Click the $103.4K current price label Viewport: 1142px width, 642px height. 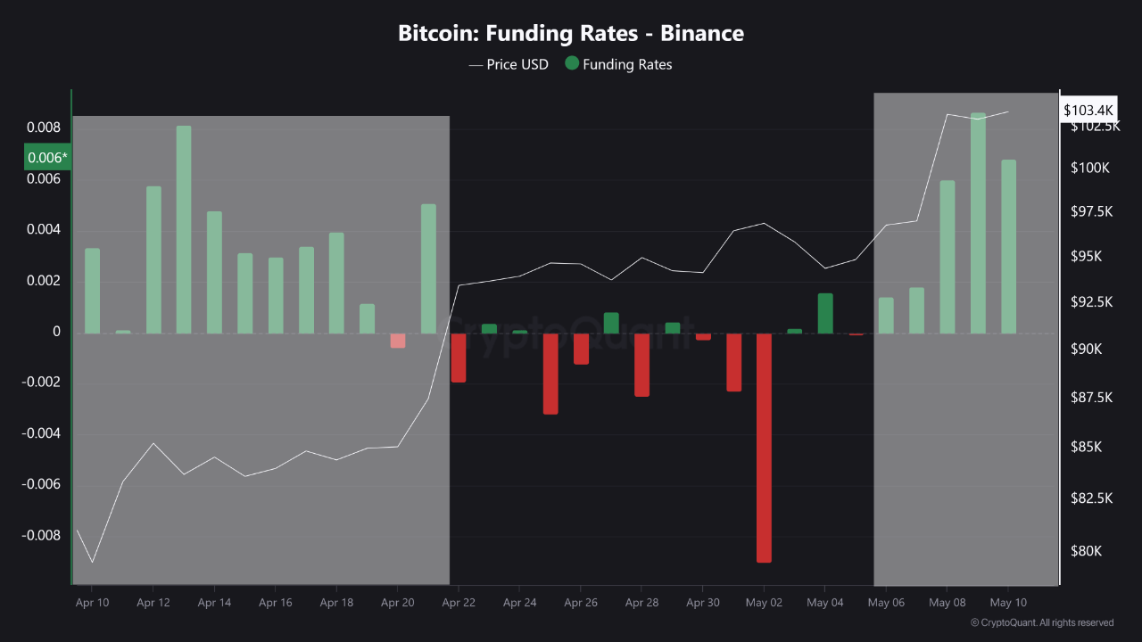pos(1088,110)
